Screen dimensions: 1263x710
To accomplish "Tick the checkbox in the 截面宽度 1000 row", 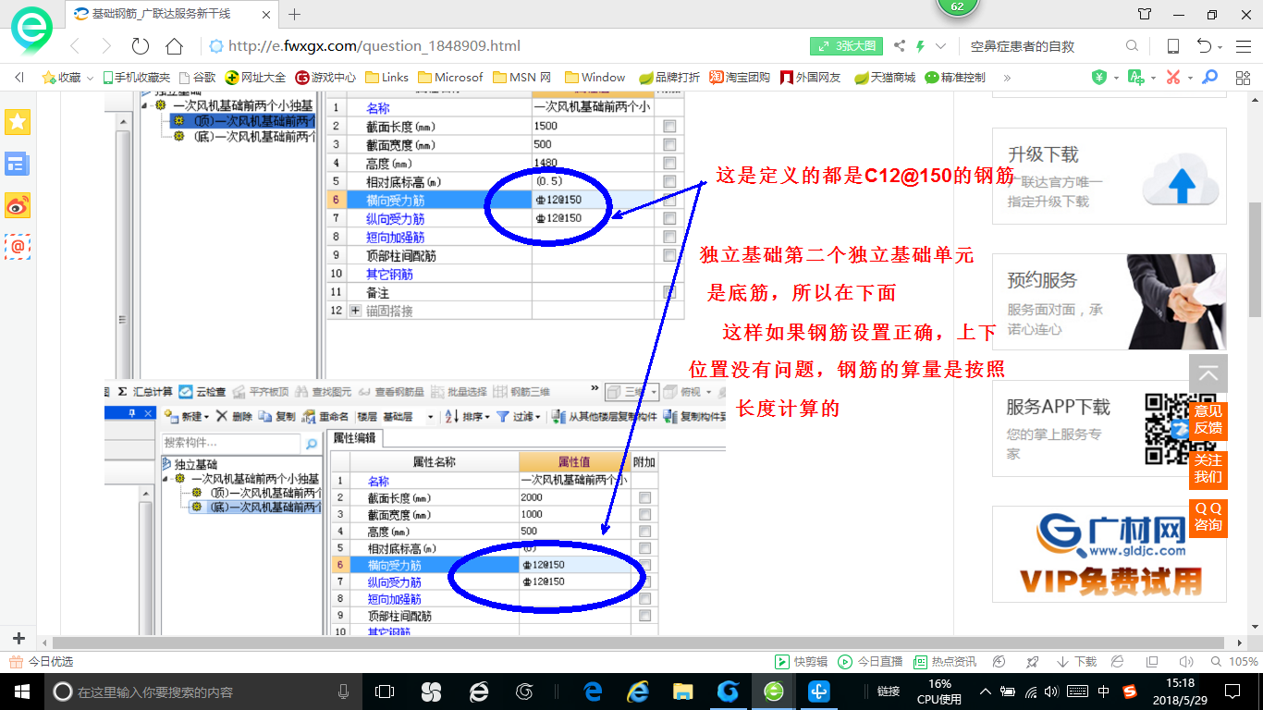I will tap(644, 515).
